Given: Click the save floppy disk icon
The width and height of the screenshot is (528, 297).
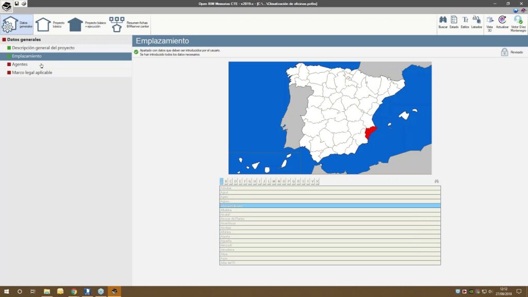Looking at the screenshot, I should click(17, 4).
